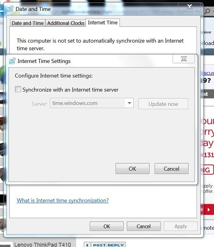Click the POST REPLY button on the web page

click(109, 245)
